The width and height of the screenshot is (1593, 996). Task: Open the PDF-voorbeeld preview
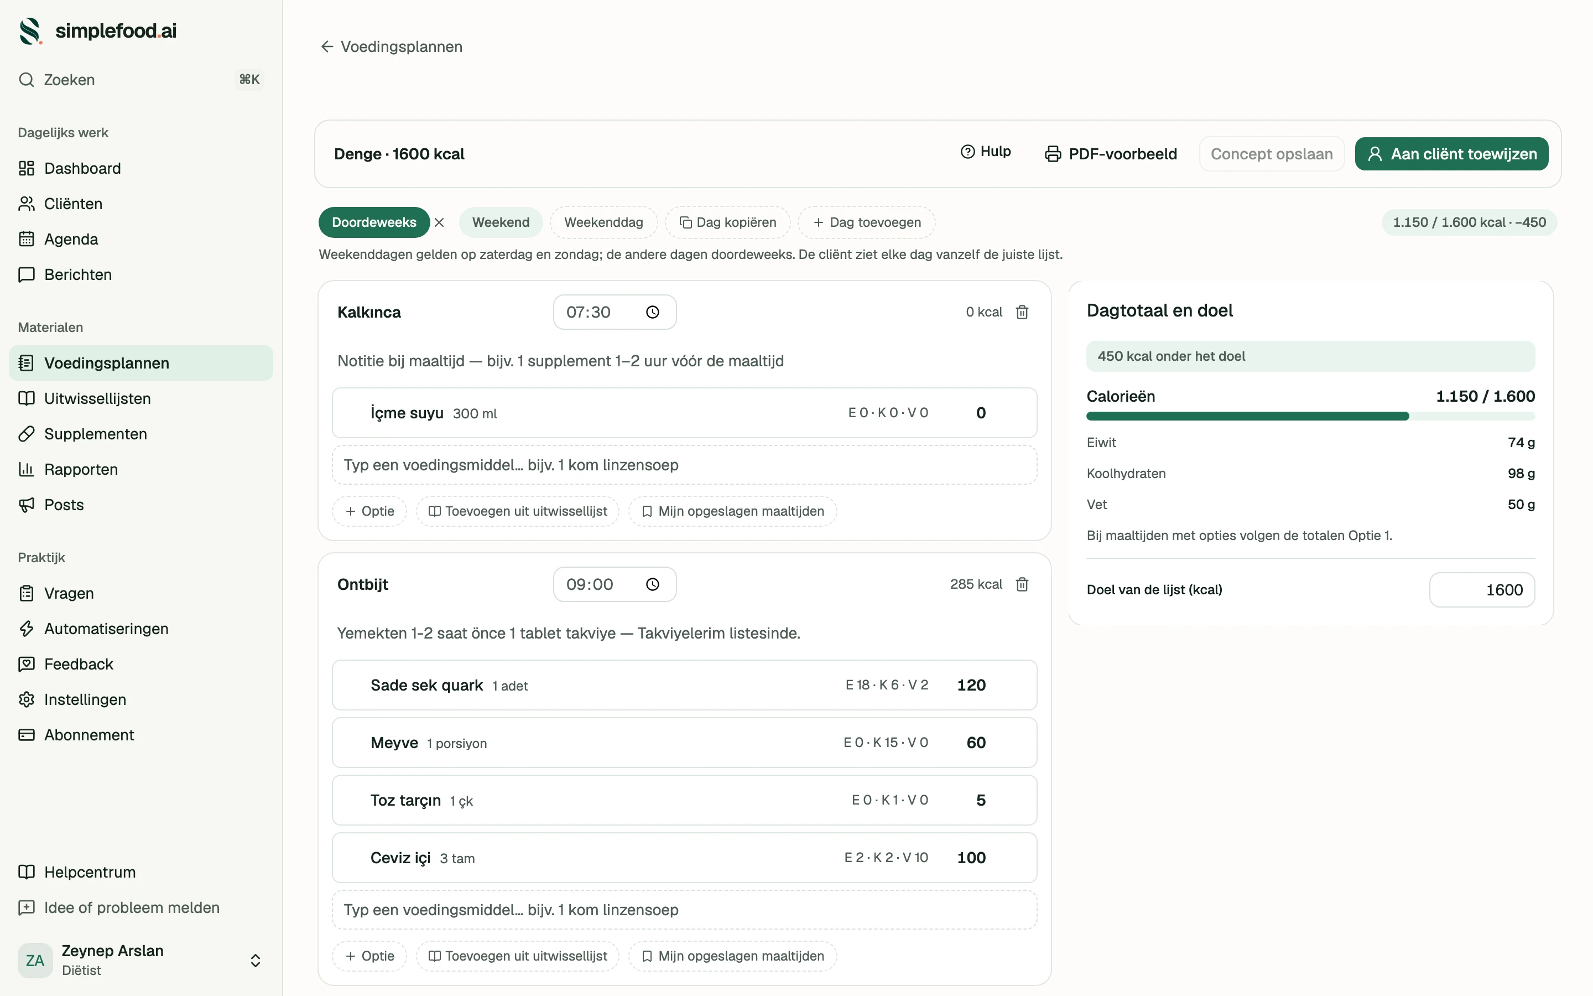click(x=1111, y=154)
